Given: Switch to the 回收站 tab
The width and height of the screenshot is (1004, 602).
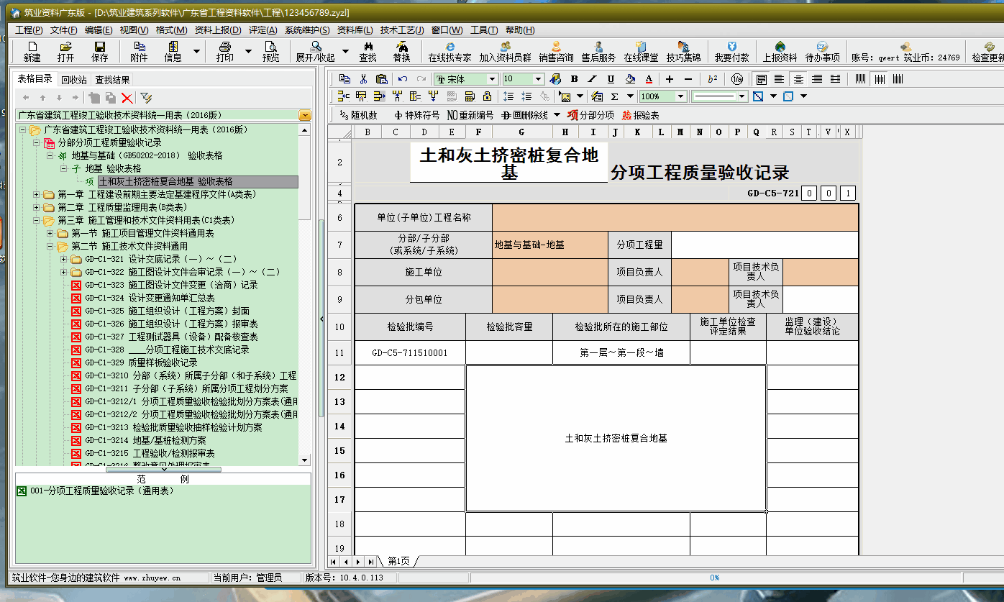Looking at the screenshot, I should coord(73,80).
